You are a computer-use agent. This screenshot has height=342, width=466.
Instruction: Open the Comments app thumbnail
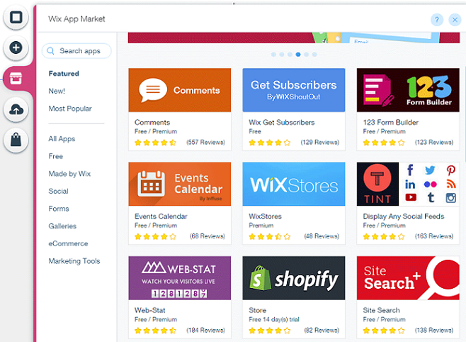(179, 90)
